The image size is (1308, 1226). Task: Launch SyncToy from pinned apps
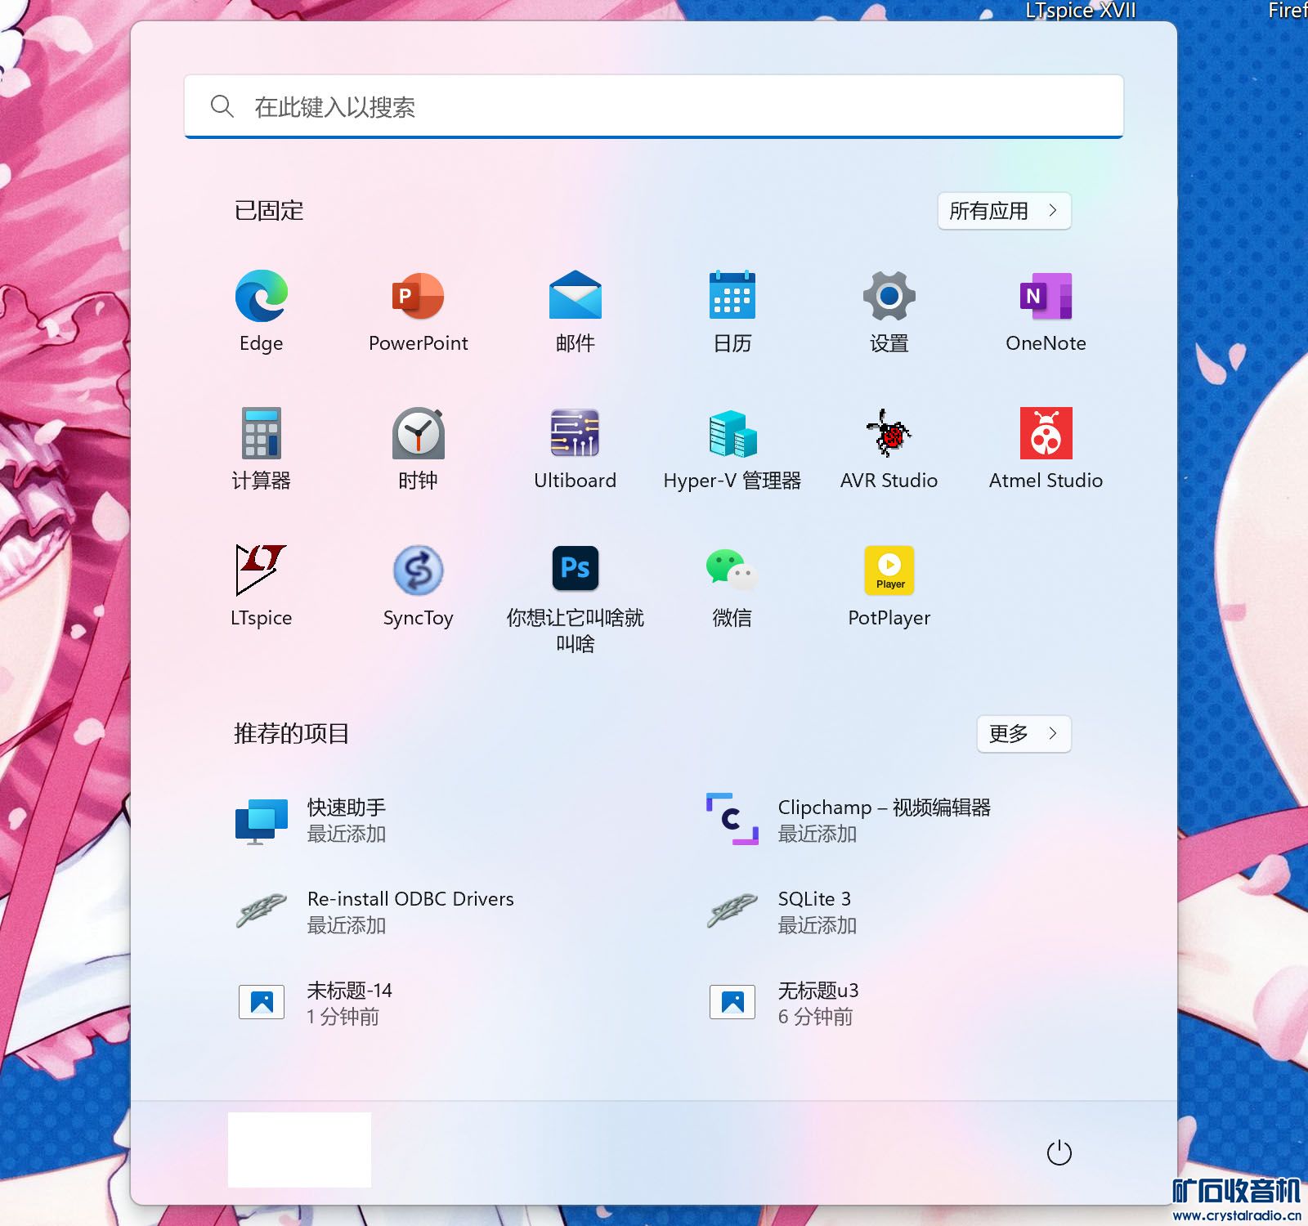[419, 586]
